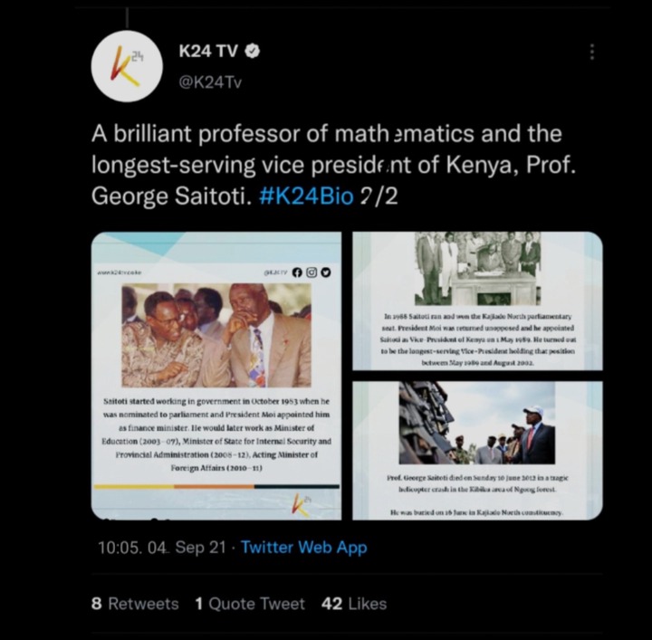Image resolution: width=652 pixels, height=640 pixels.
Task: Click the www.k24tv.co.ke text in left image
Action: coord(119,272)
